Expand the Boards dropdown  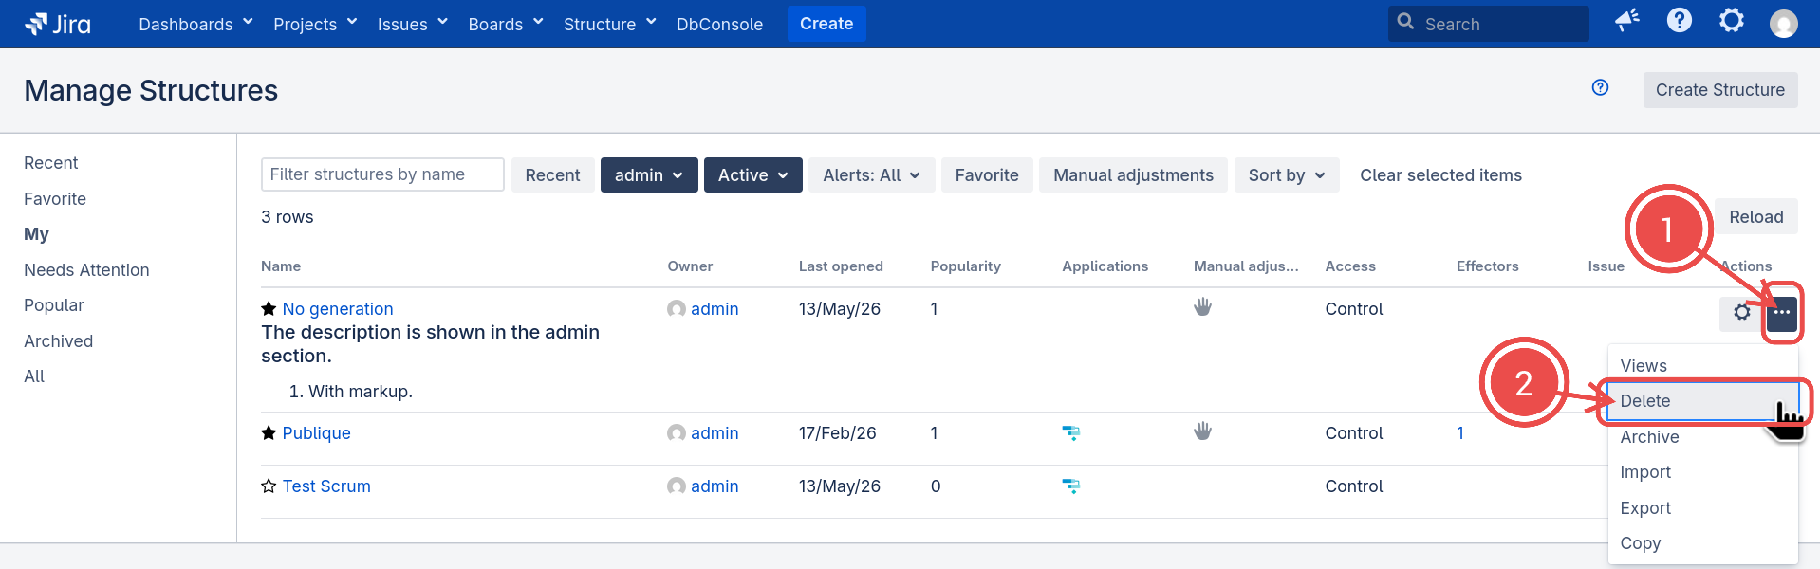pyautogui.click(x=506, y=24)
